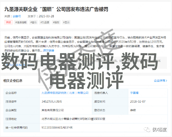Open 九圣源中医药研究院(北京)有限公司 company link

coord(65,93)
